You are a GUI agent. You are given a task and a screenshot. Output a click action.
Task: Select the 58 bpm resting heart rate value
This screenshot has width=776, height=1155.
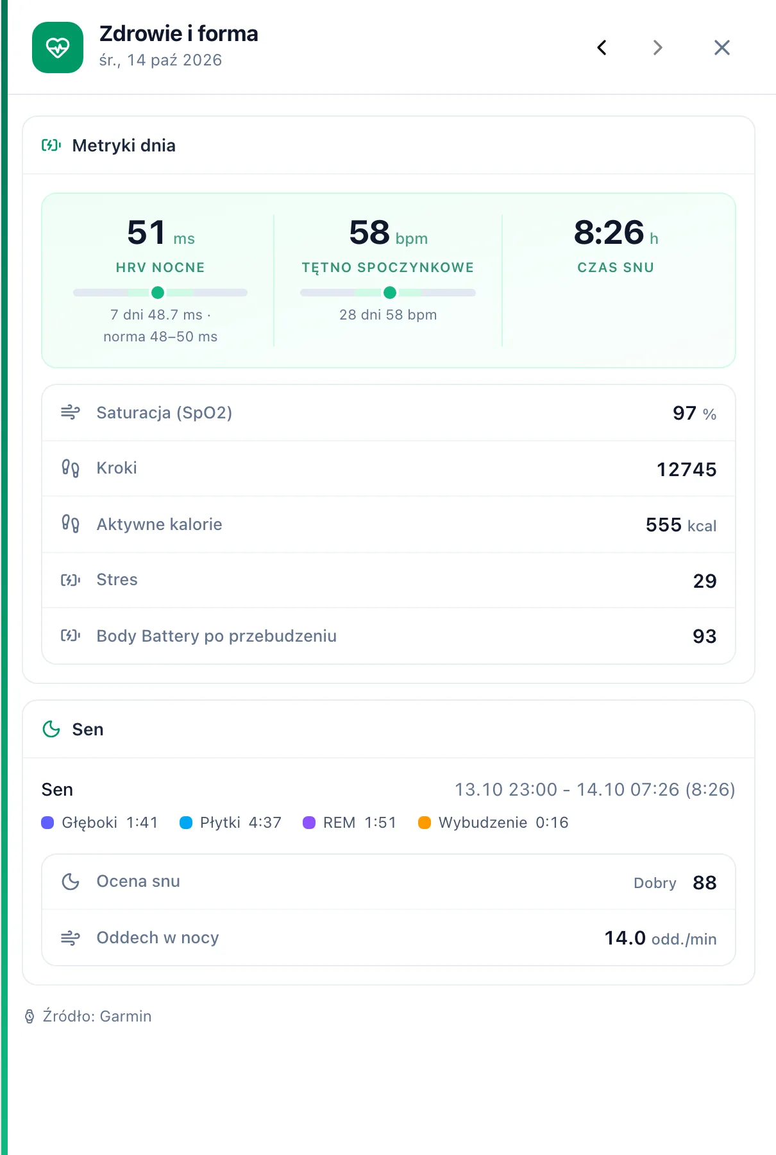pos(388,232)
